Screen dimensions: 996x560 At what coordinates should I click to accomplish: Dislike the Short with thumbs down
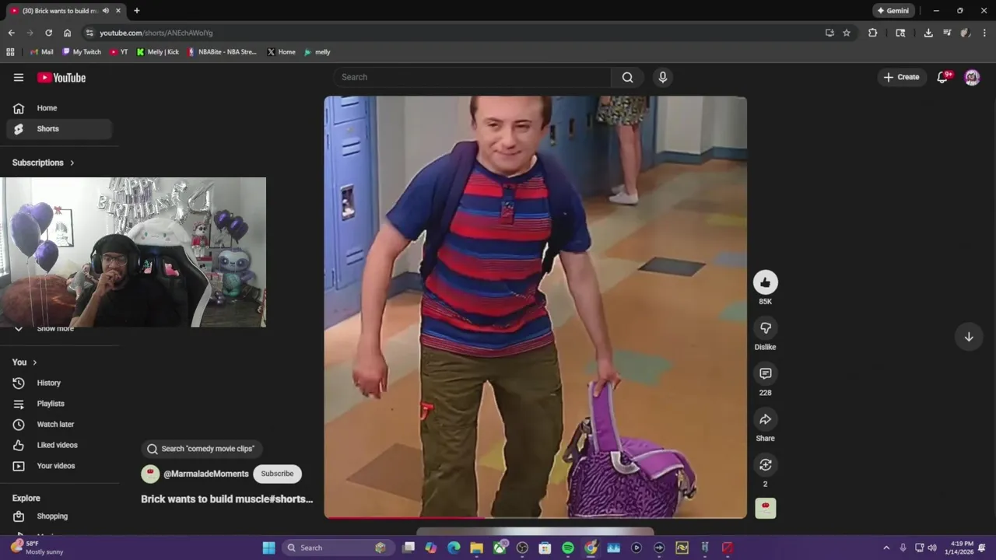766,328
